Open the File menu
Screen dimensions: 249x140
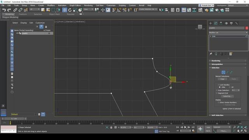(x=3, y=5)
